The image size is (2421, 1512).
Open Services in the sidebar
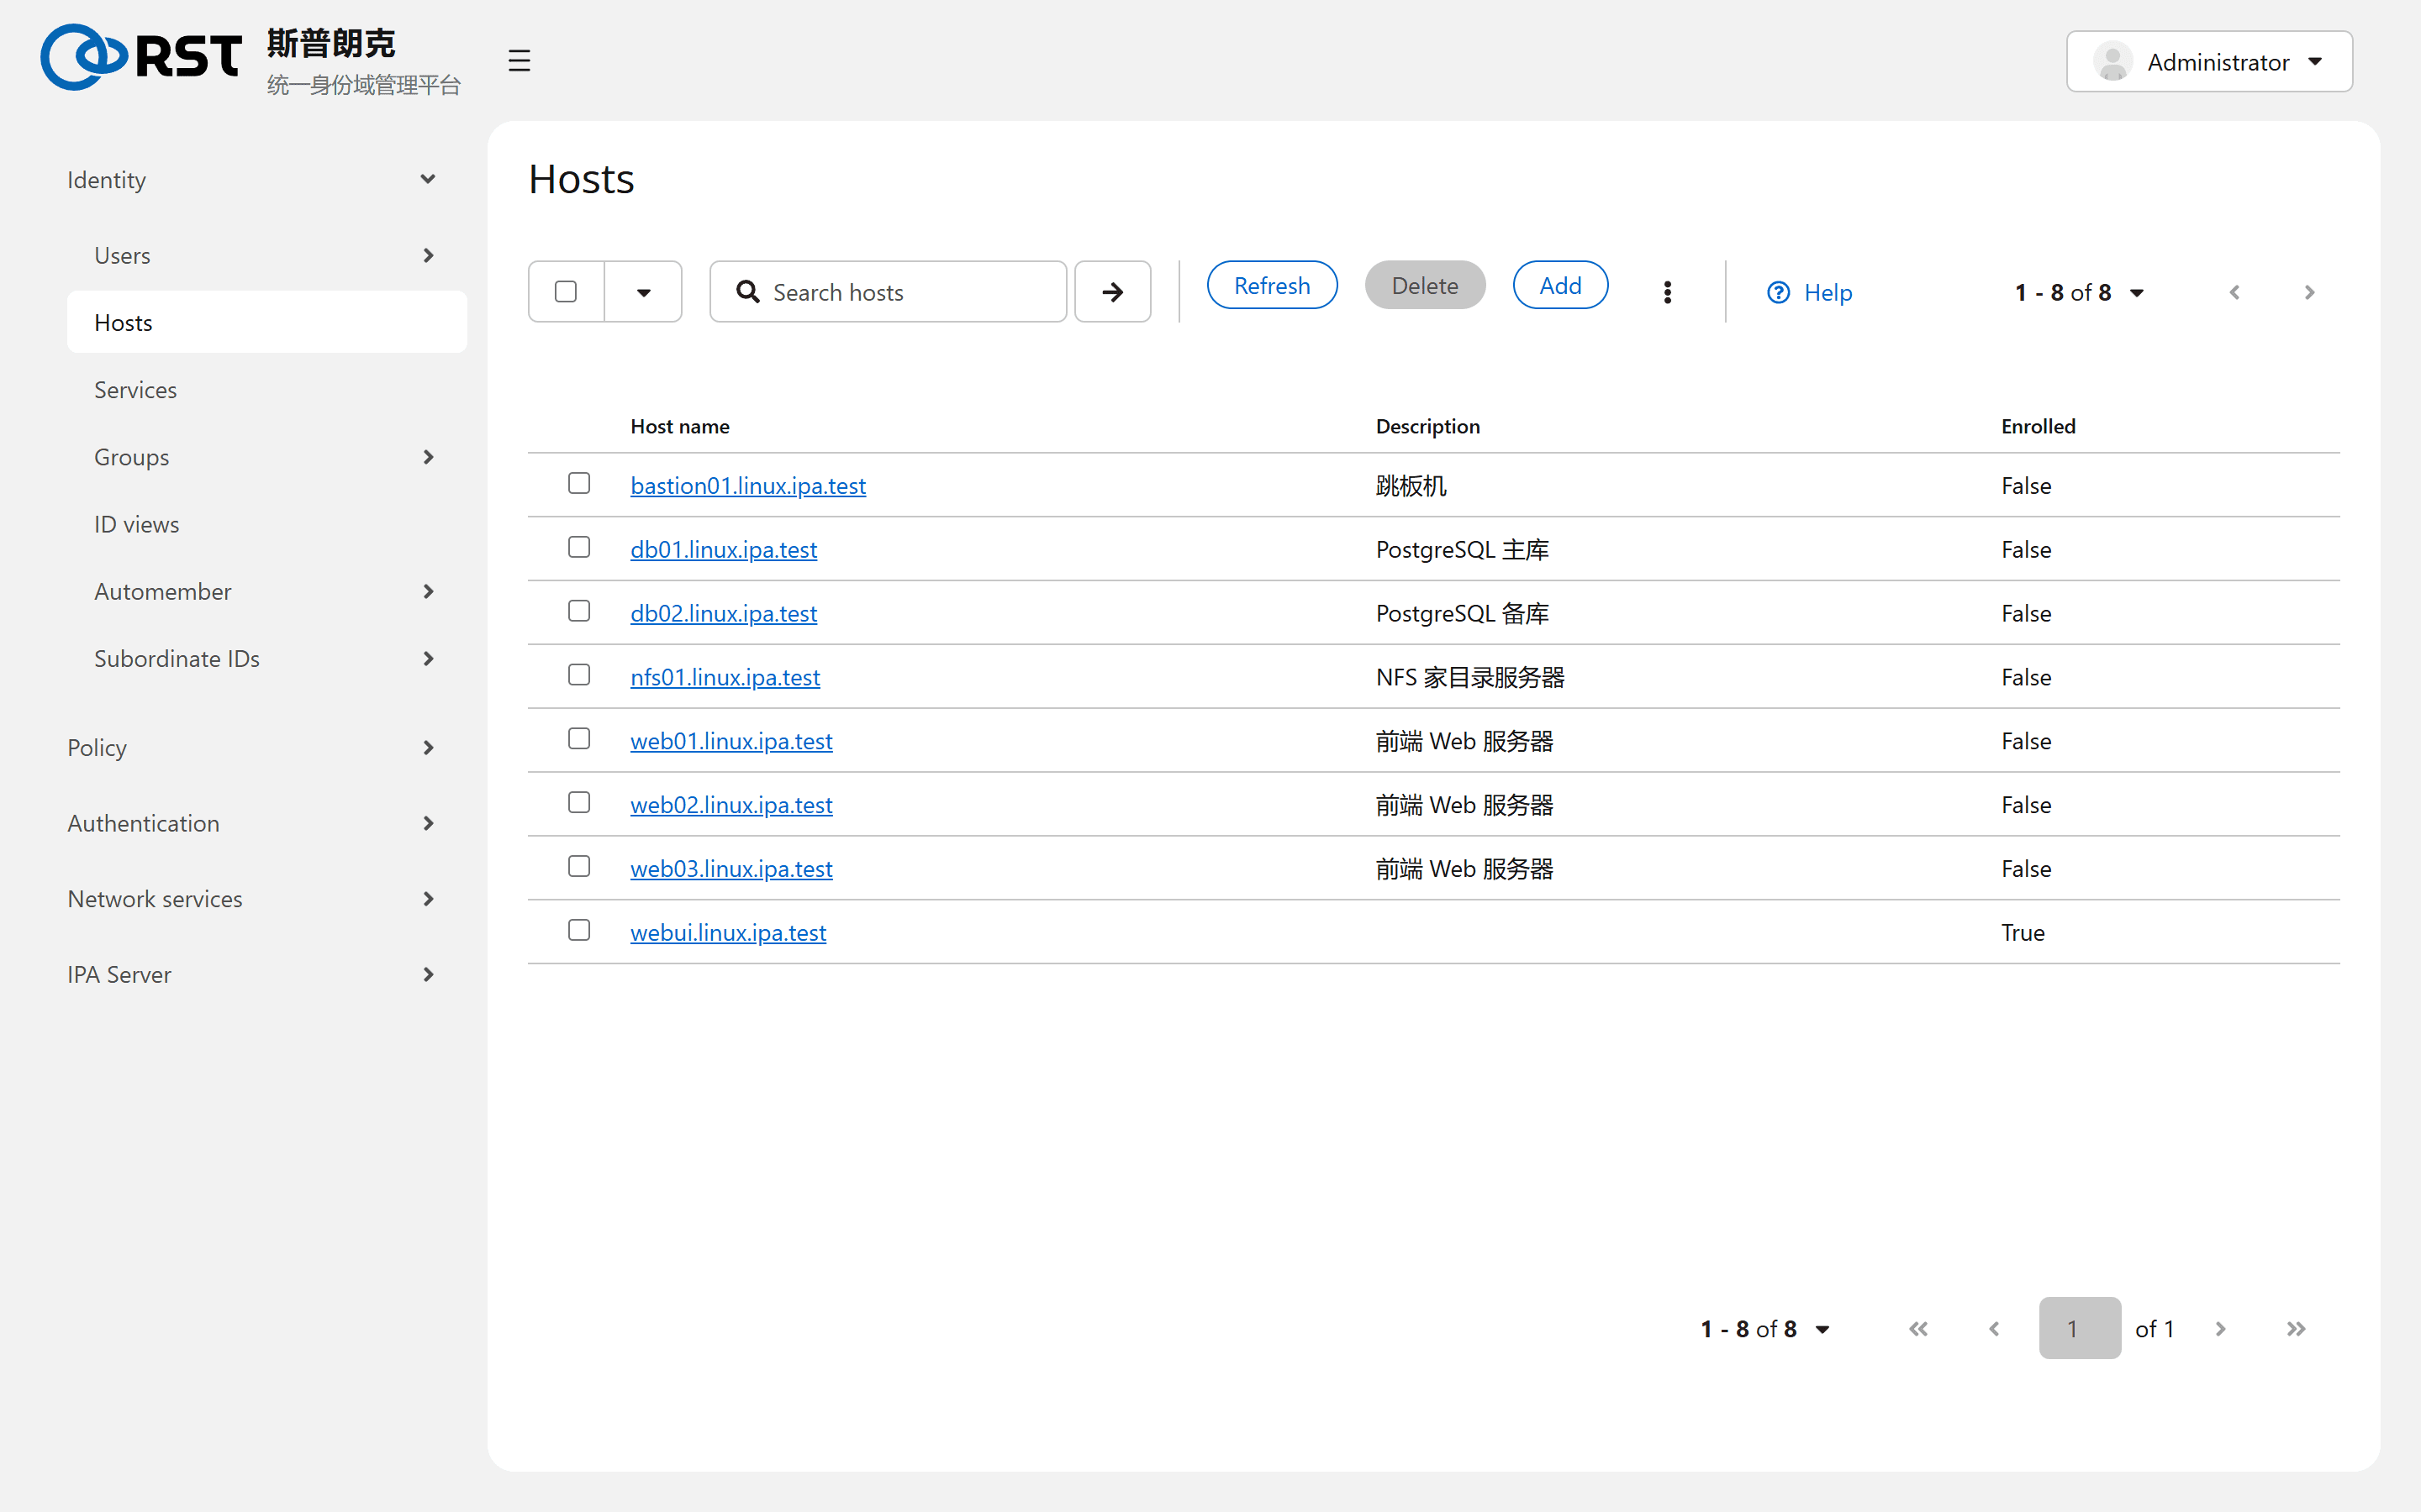pyautogui.click(x=266, y=390)
